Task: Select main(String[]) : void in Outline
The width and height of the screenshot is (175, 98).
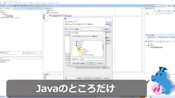Action: (156, 47)
